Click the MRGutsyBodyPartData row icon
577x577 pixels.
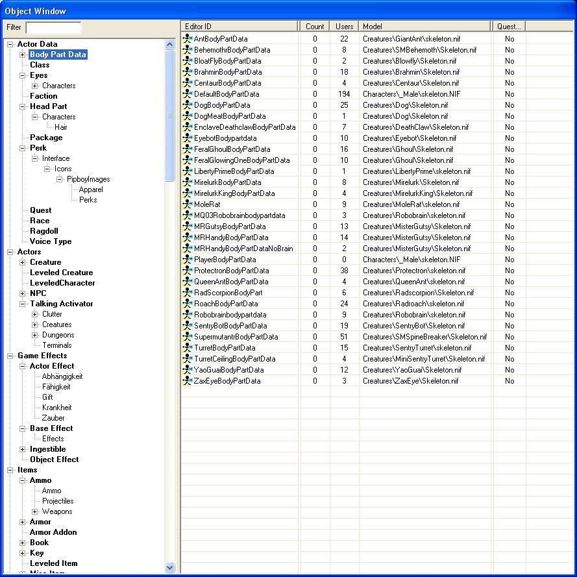tap(188, 227)
